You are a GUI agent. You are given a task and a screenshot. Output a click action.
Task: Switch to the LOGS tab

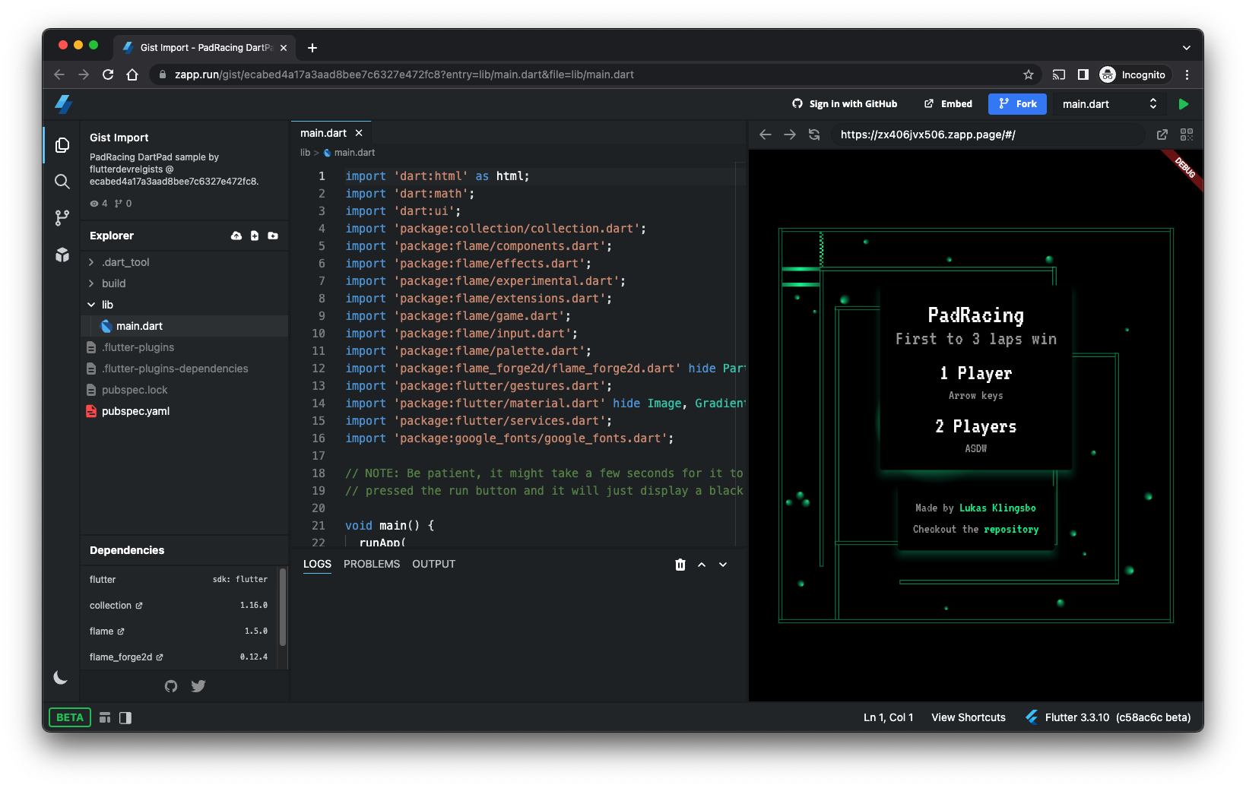[x=317, y=565]
